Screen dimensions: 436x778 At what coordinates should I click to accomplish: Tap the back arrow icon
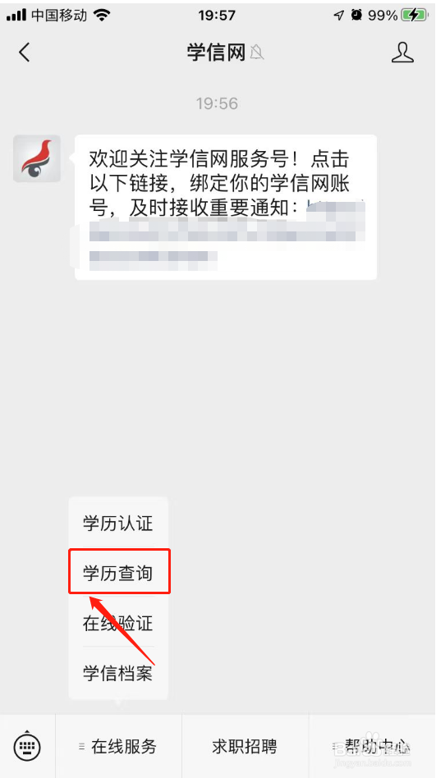click(25, 52)
